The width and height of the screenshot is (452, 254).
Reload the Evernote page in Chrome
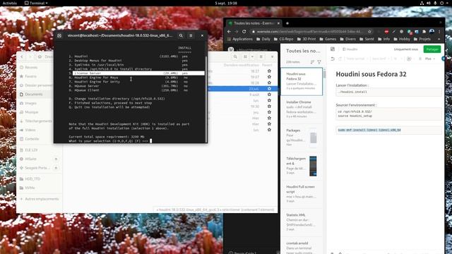[244, 31]
